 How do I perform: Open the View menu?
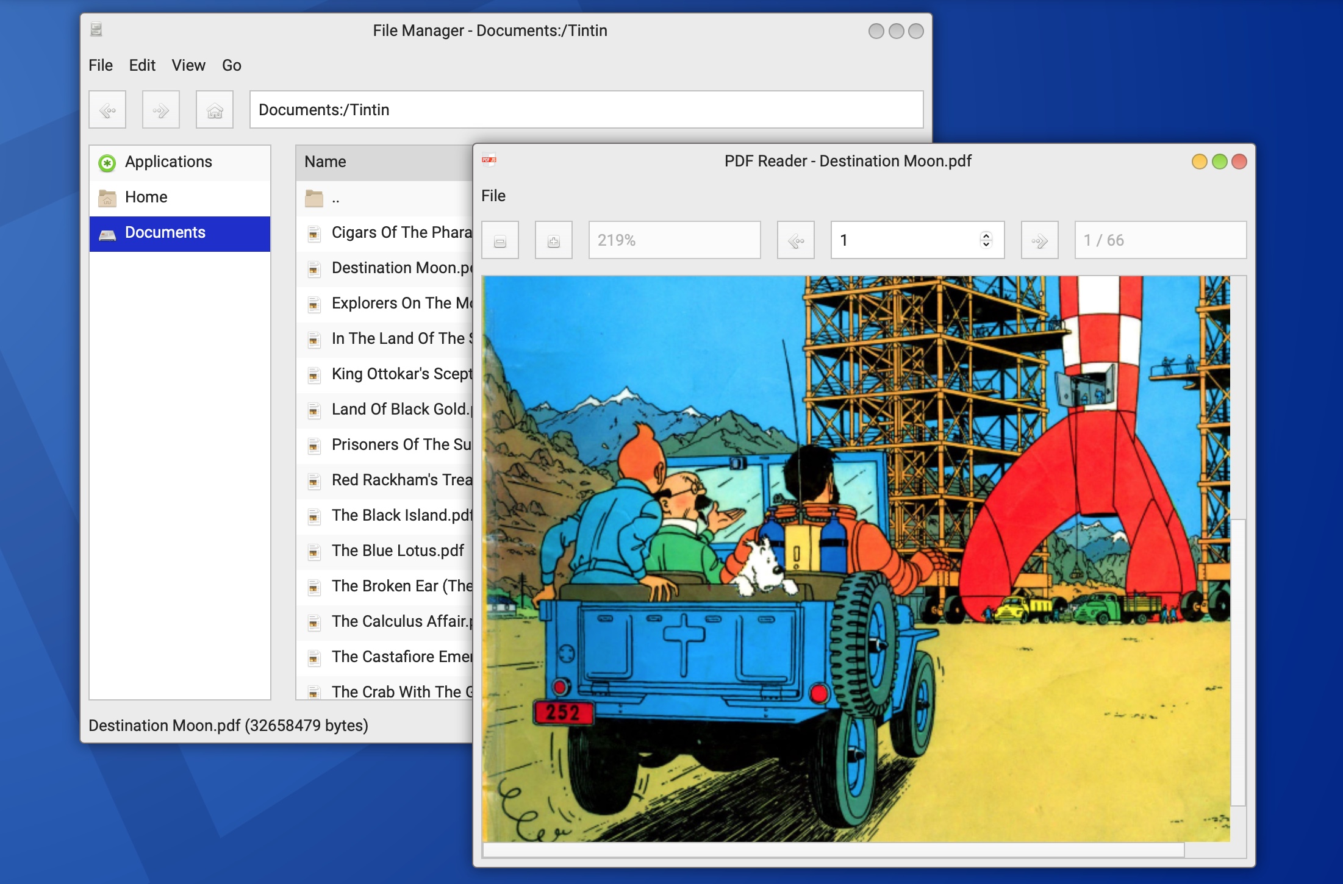click(188, 65)
